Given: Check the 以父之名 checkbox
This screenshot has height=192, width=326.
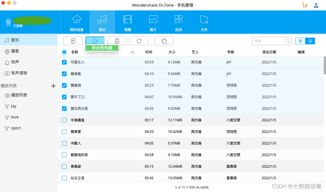Looking at the screenshot, I should click(x=64, y=178).
